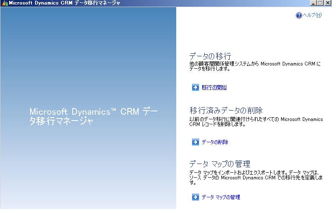Open the ヘルプ(H) help link

pos(312,15)
